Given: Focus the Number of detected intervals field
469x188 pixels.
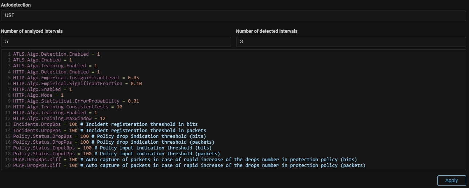Looking at the screenshot, I should tap(351, 42).
